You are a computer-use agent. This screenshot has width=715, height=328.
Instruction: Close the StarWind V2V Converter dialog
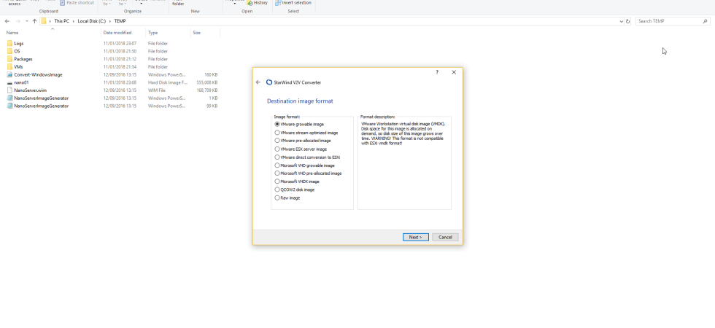click(454, 72)
